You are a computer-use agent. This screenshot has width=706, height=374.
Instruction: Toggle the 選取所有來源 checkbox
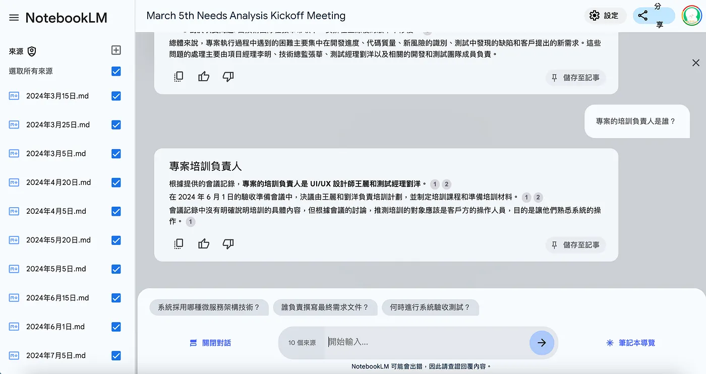(x=116, y=71)
